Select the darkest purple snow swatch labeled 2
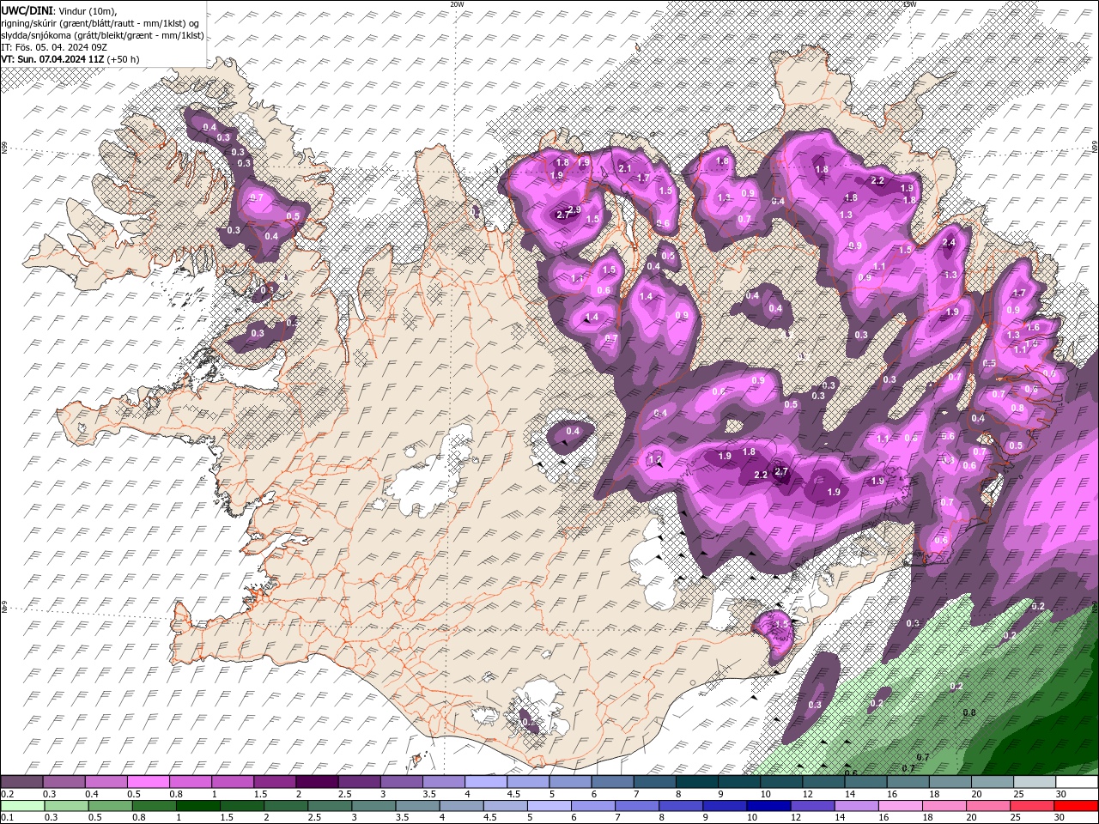This screenshot has width=1099, height=824. [x=316, y=781]
